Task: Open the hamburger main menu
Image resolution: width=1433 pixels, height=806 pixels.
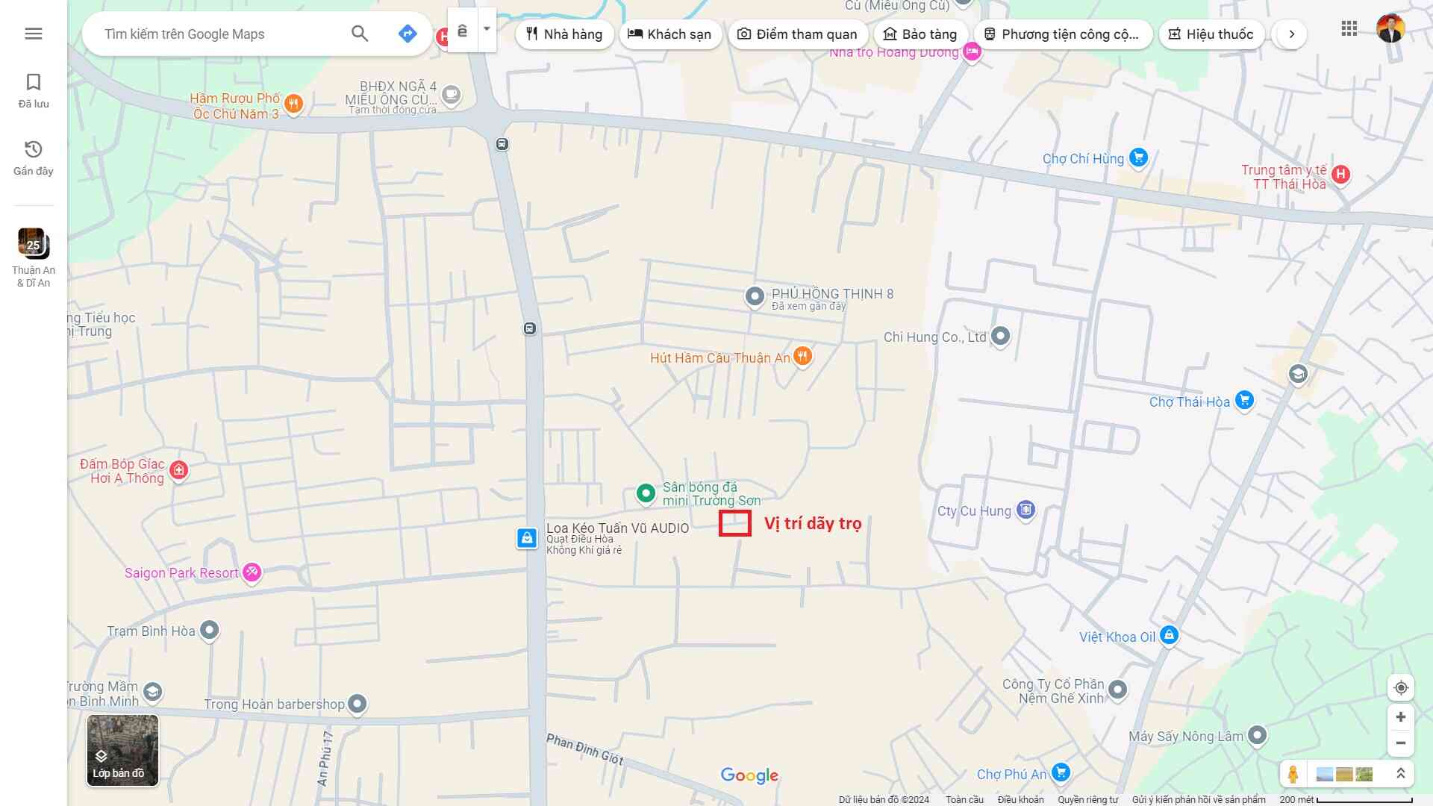Action: [x=33, y=34]
